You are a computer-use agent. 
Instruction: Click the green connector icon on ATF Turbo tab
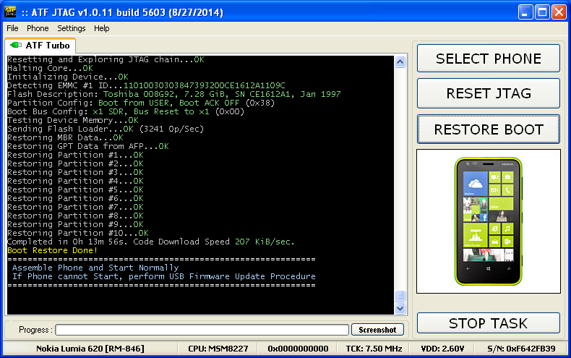point(16,46)
